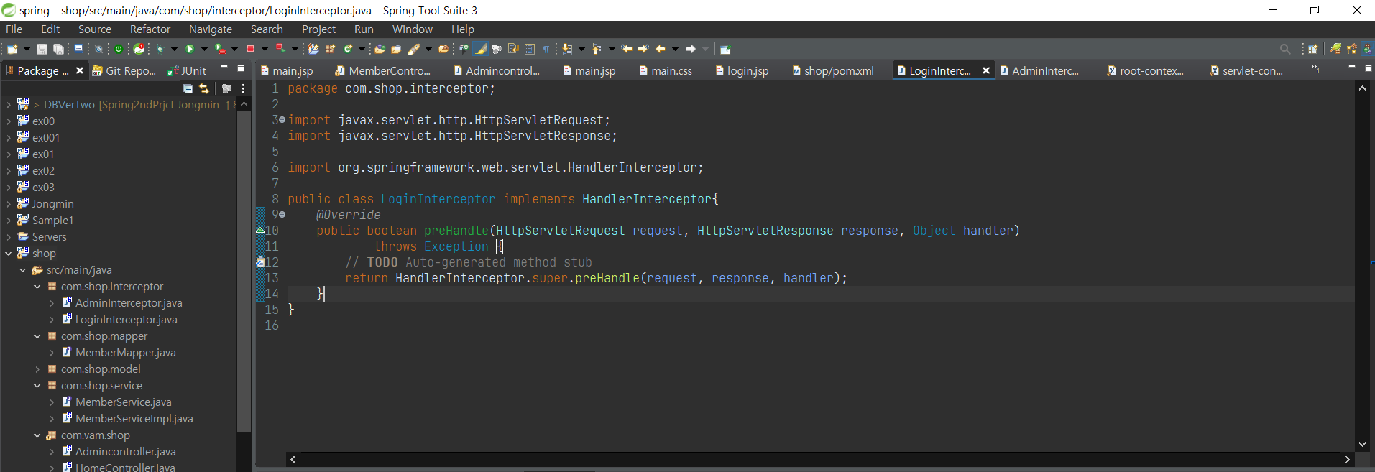Expand the com.shop.model package

click(37, 369)
